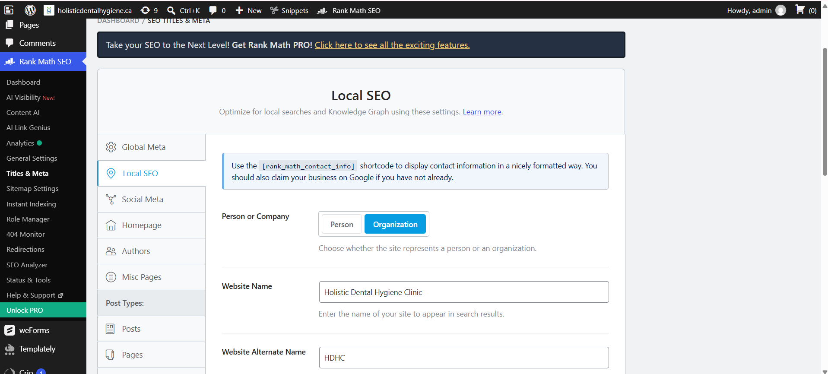This screenshot has height=374, width=828.
Task: Click the weForms sidebar icon
Action: pyautogui.click(x=10, y=330)
